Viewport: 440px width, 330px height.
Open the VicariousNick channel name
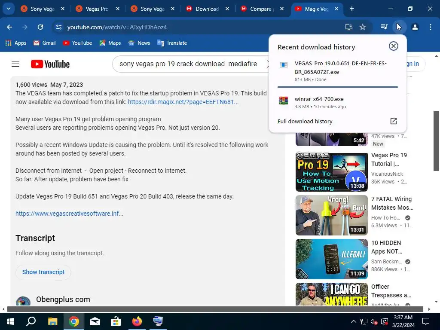(387, 174)
